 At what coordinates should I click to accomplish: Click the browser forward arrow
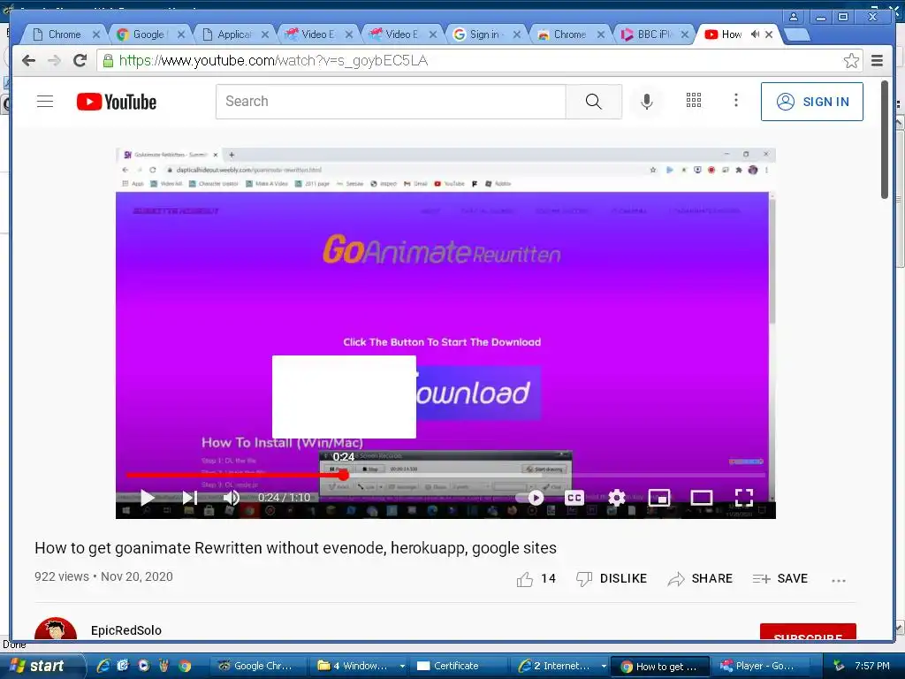54,61
